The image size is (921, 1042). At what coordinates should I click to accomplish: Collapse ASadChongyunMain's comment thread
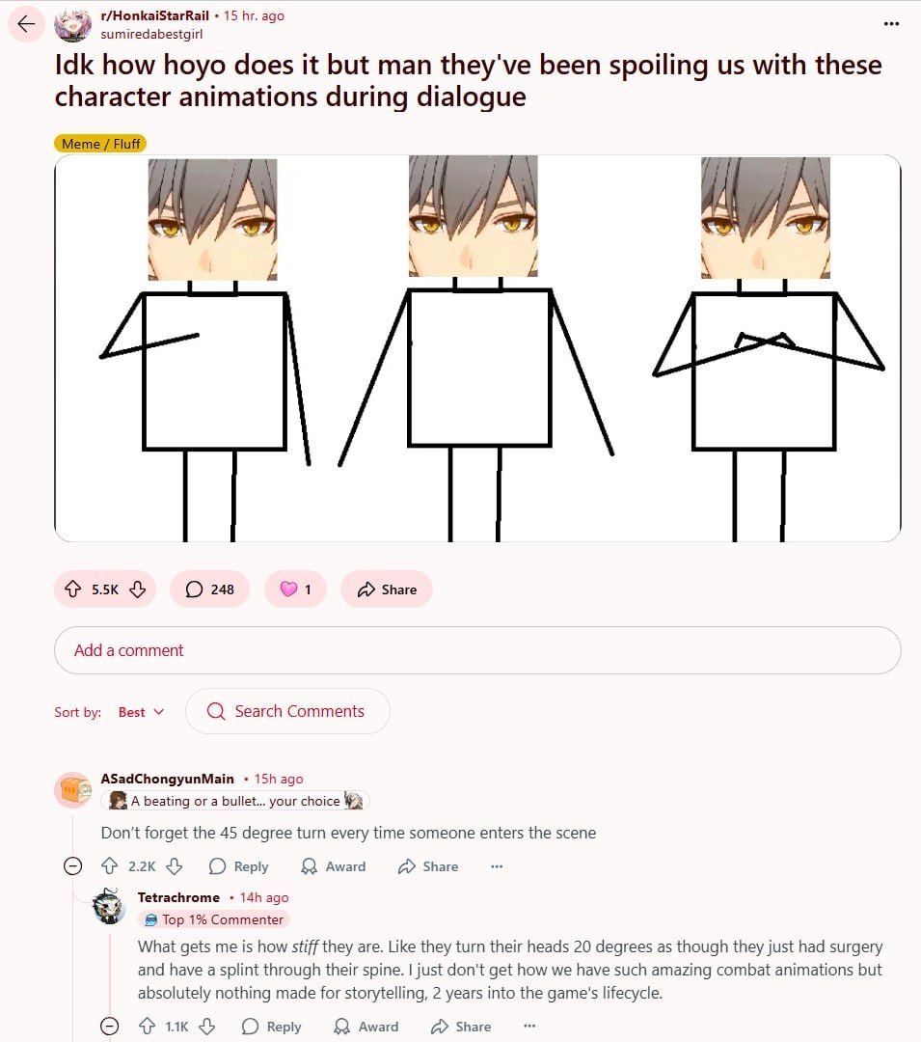pos(73,865)
